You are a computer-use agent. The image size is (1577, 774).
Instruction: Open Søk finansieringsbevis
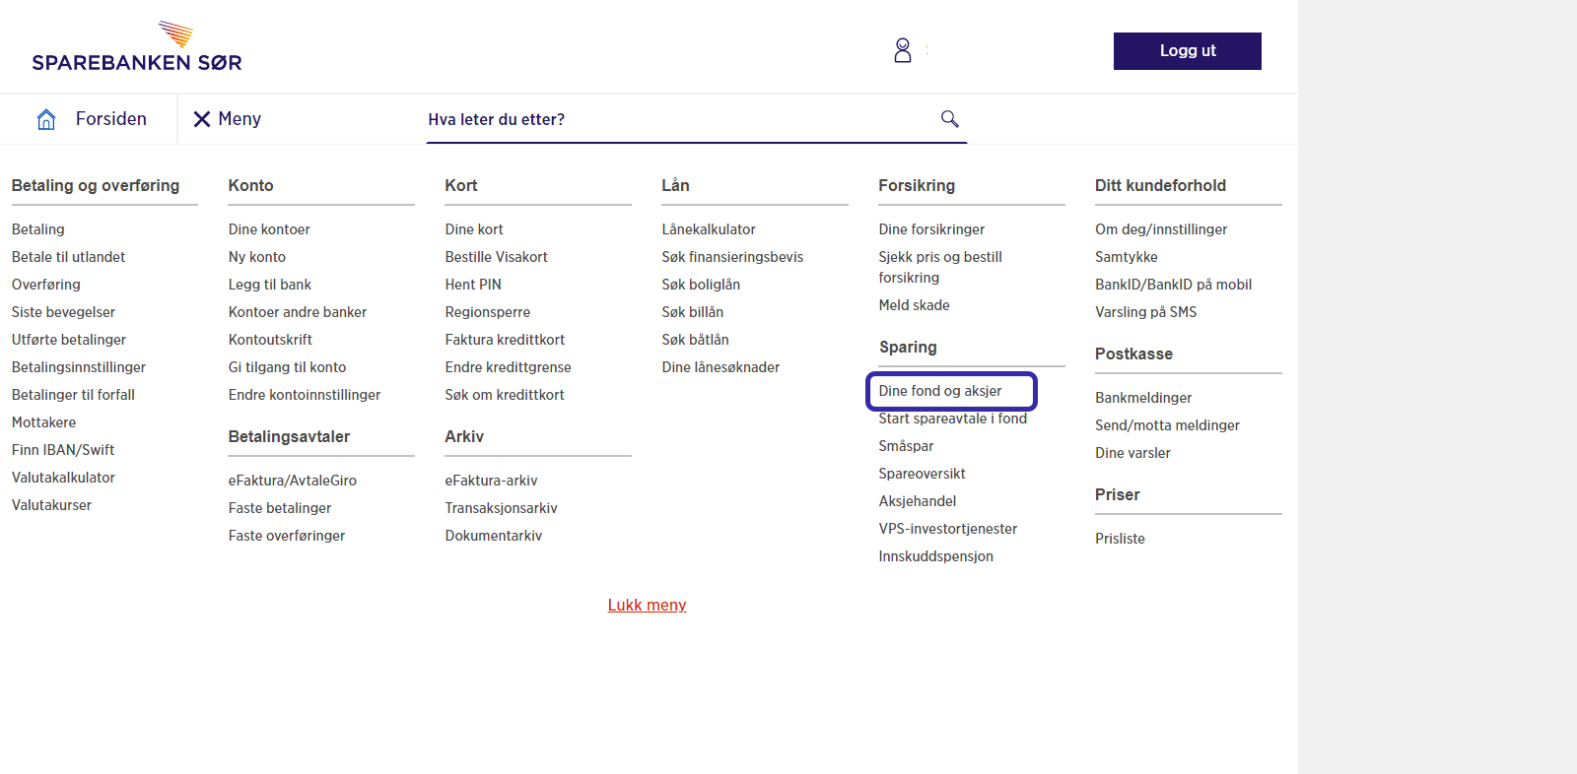(732, 257)
